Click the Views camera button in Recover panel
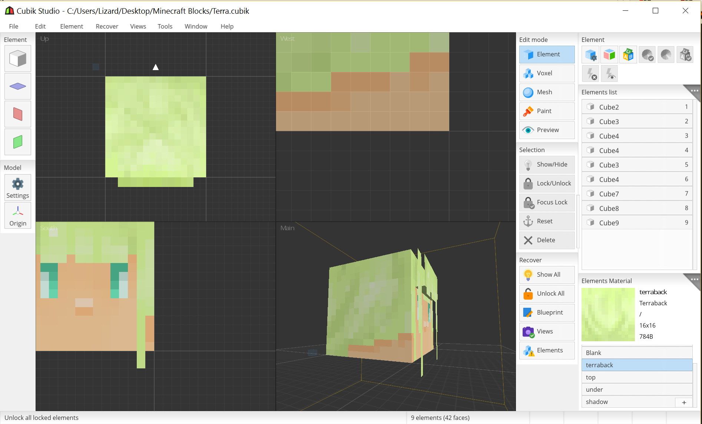 click(x=547, y=331)
